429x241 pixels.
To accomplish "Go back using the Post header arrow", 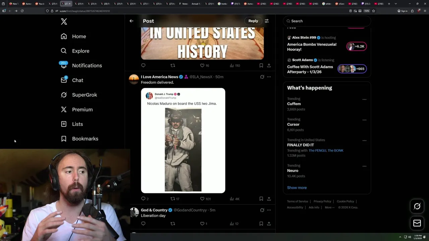I will [131, 21].
